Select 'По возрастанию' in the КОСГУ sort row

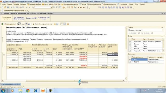click(156, 62)
